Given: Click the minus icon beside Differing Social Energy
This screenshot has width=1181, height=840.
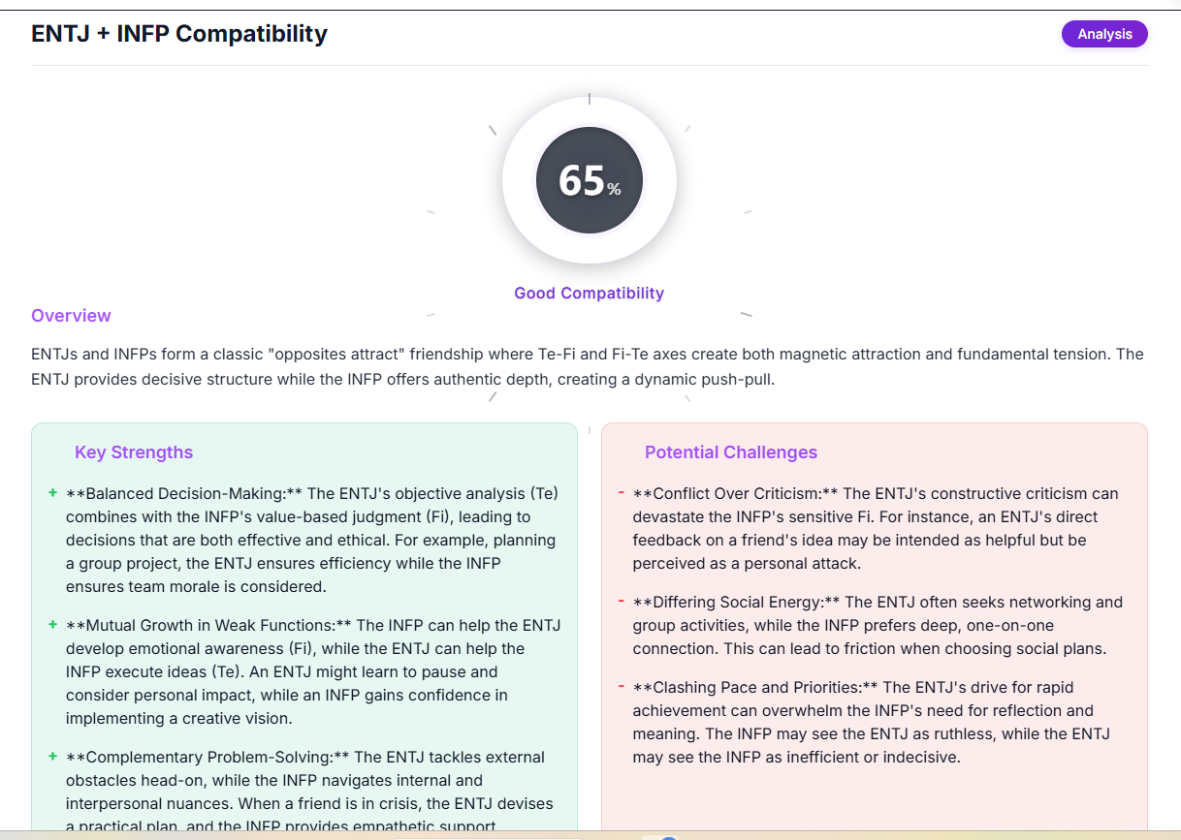Looking at the screenshot, I should [622, 602].
